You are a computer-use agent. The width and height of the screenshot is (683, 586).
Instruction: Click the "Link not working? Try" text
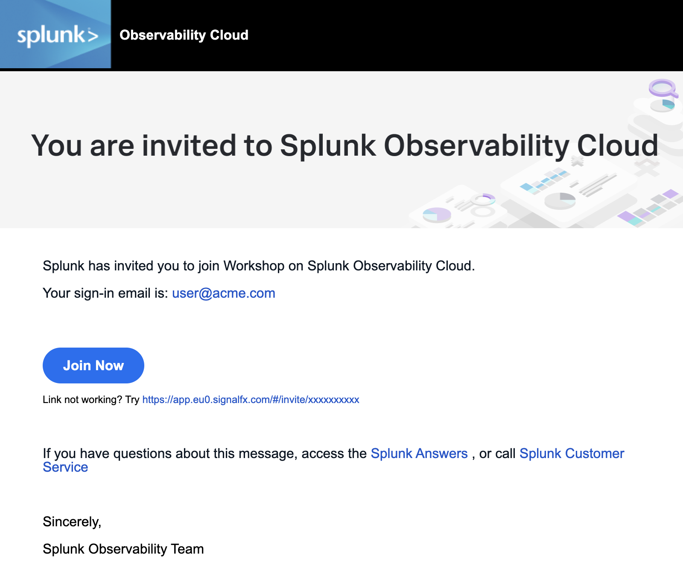tap(91, 400)
